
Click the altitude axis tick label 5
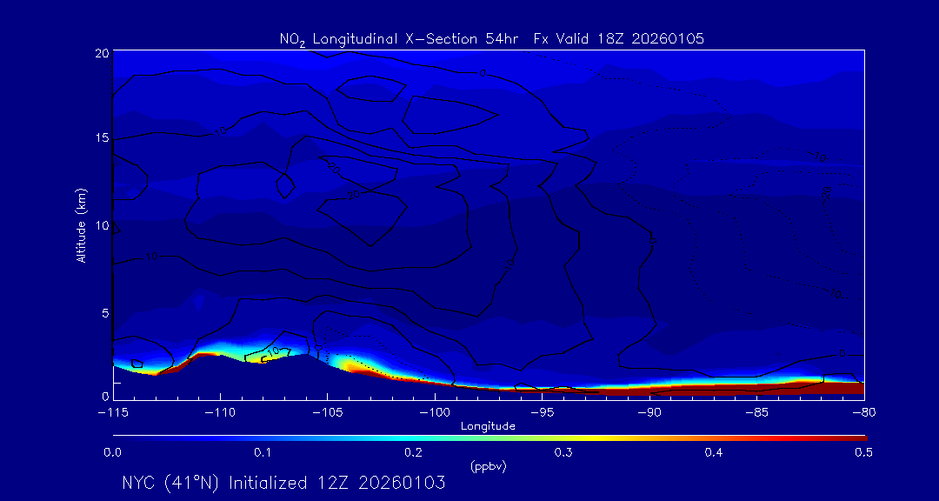coord(105,313)
